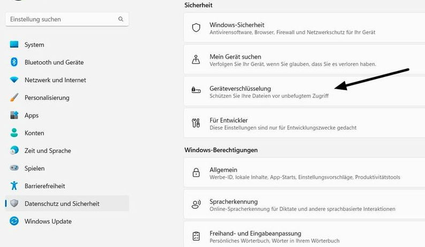Screen dimensions: 425x247
Task: Select Barrierefreiheit in the sidebar
Action: pos(44,186)
